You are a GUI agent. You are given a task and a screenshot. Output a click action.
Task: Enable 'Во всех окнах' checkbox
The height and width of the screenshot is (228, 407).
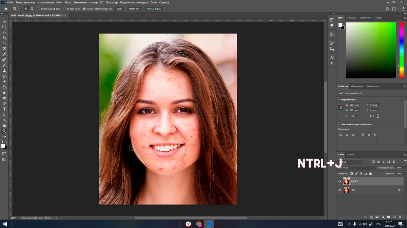(x=64, y=9)
